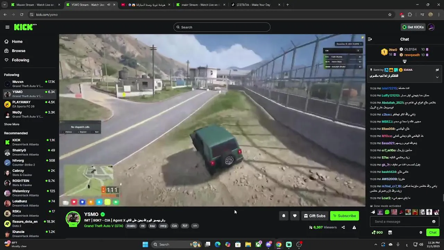Open Xbox app from taskbar
The image size is (444, 250).
pos(258,244)
